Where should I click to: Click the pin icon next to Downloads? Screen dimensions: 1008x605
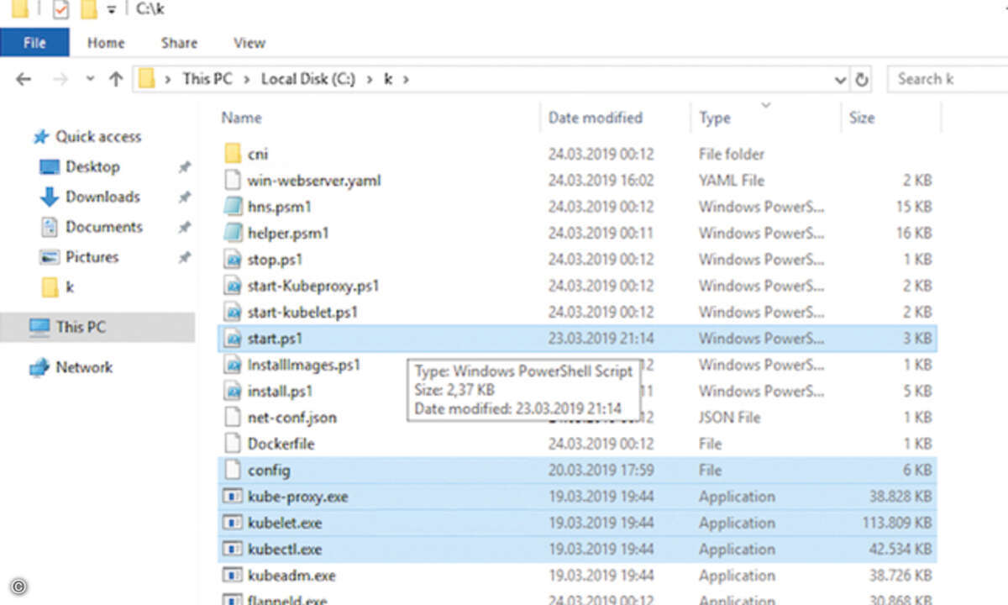[185, 197]
